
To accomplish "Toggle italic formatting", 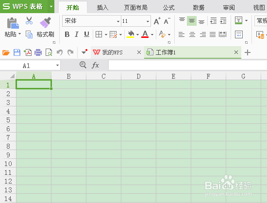I will [77, 34].
